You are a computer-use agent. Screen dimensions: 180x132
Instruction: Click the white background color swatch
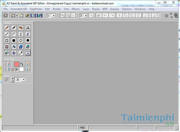tap(22, 69)
